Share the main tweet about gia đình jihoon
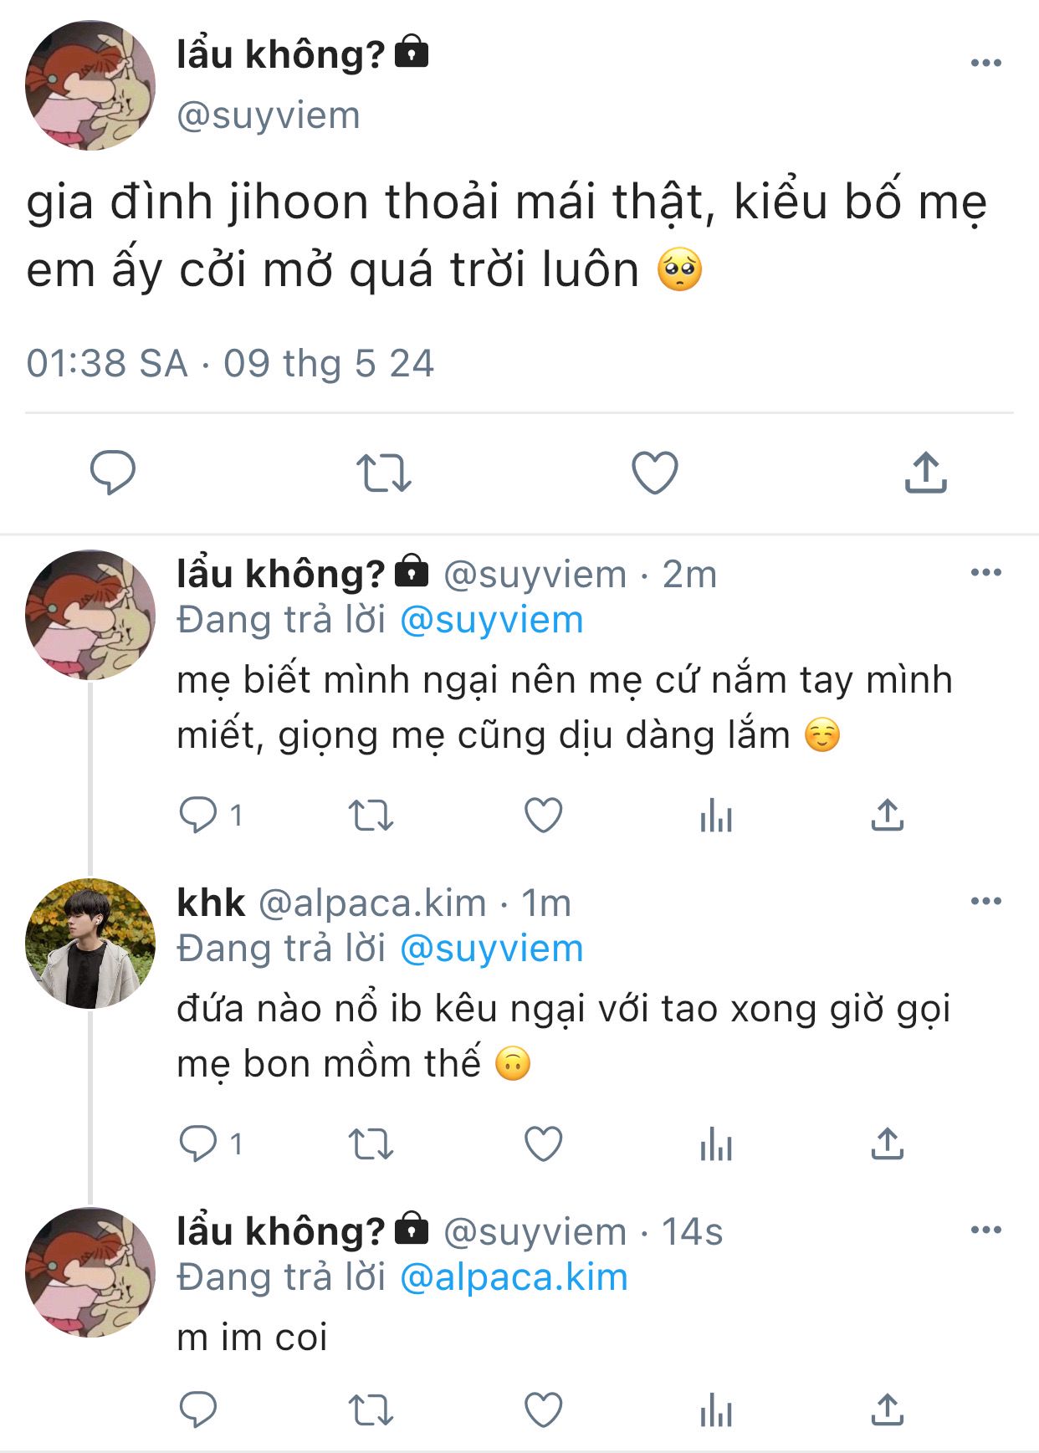 tap(925, 473)
